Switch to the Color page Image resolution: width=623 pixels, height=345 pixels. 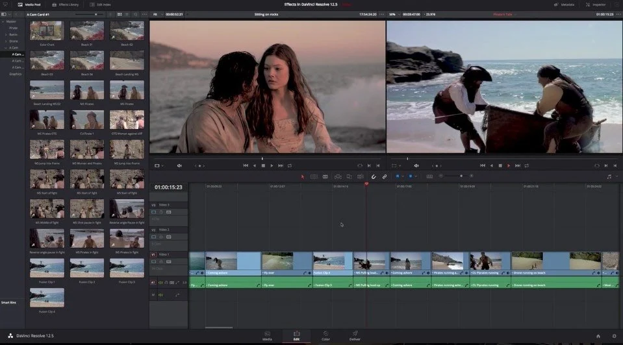tap(325, 336)
